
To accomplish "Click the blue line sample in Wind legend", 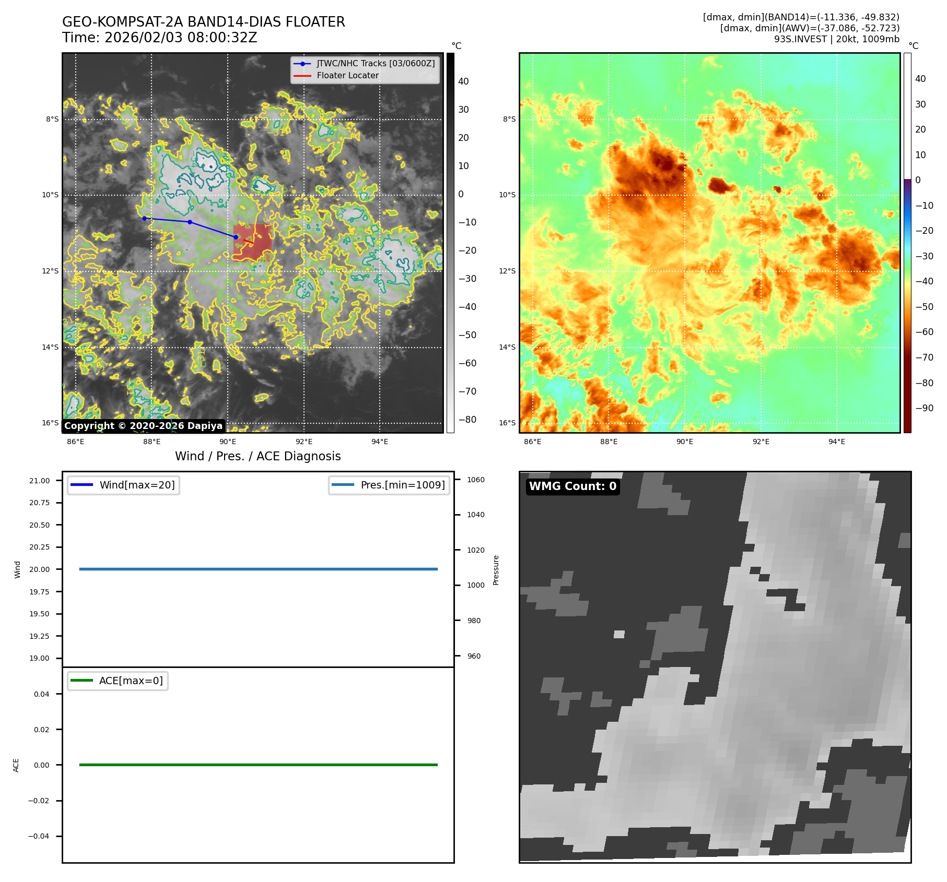I will [x=81, y=485].
